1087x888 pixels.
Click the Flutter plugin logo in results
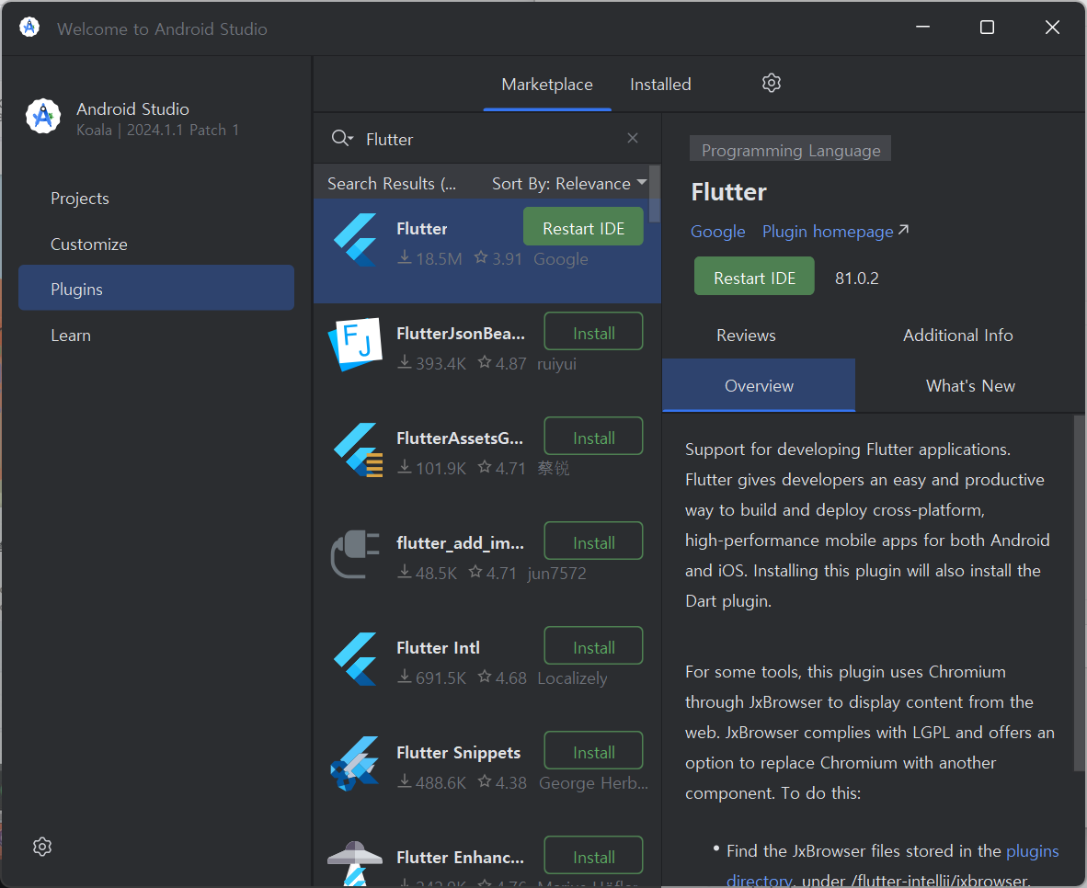(356, 241)
